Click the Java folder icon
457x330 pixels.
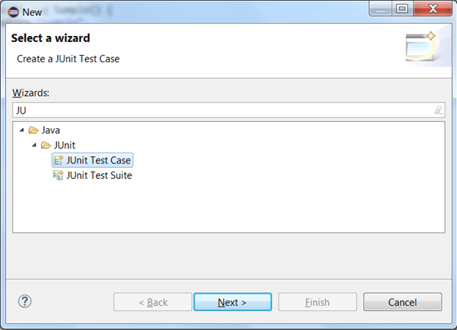tap(34, 130)
